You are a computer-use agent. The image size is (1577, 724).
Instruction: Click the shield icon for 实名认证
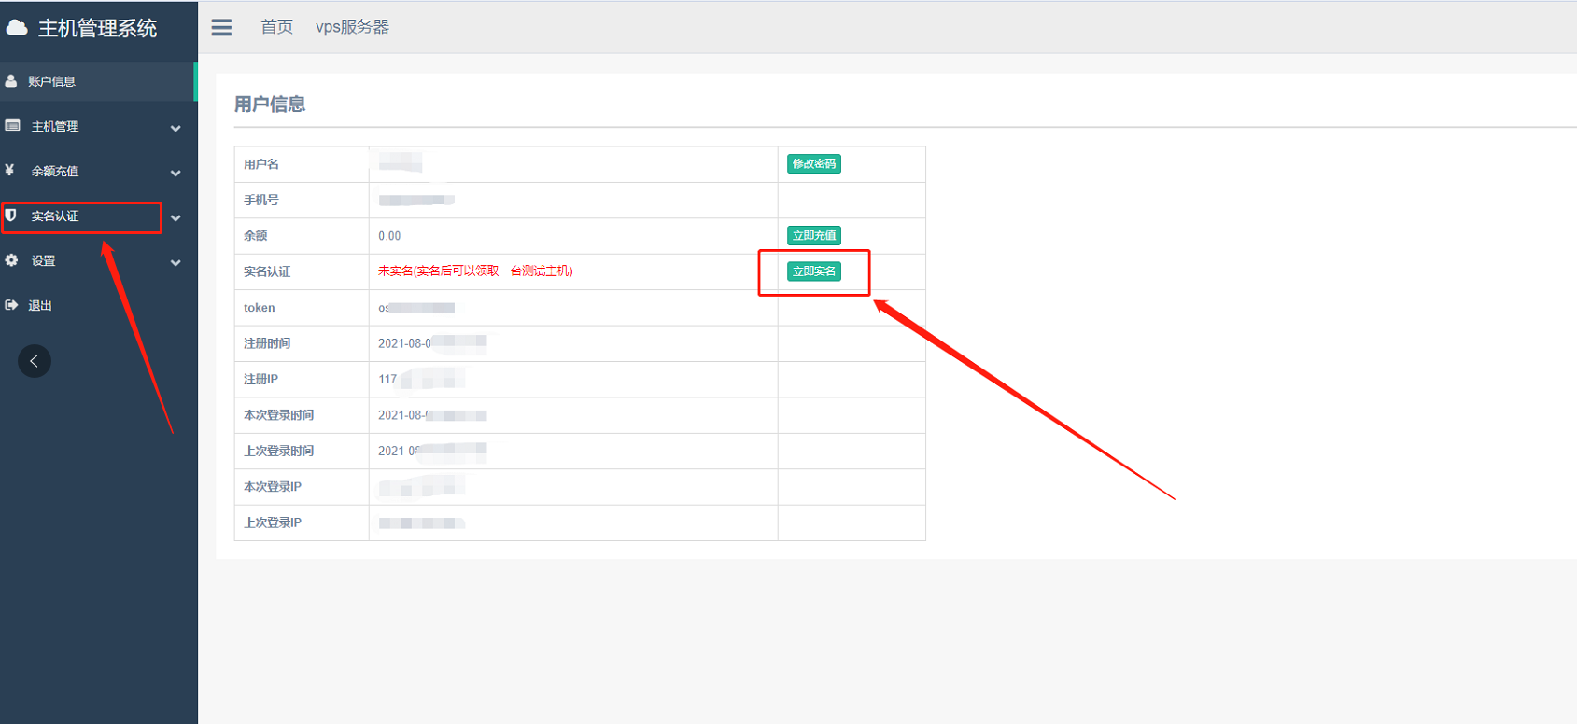coord(11,216)
